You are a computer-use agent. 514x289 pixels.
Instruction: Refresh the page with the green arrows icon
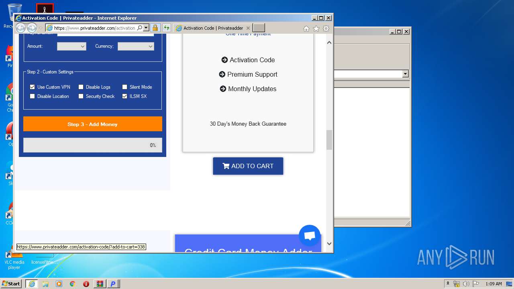tap(166, 28)
